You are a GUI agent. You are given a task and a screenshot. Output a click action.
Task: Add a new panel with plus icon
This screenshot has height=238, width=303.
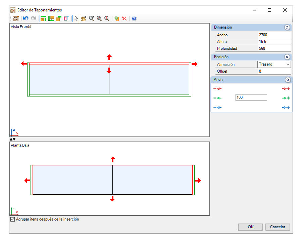116,18
